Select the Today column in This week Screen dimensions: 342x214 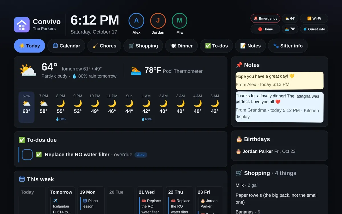(x=32, y=200)
